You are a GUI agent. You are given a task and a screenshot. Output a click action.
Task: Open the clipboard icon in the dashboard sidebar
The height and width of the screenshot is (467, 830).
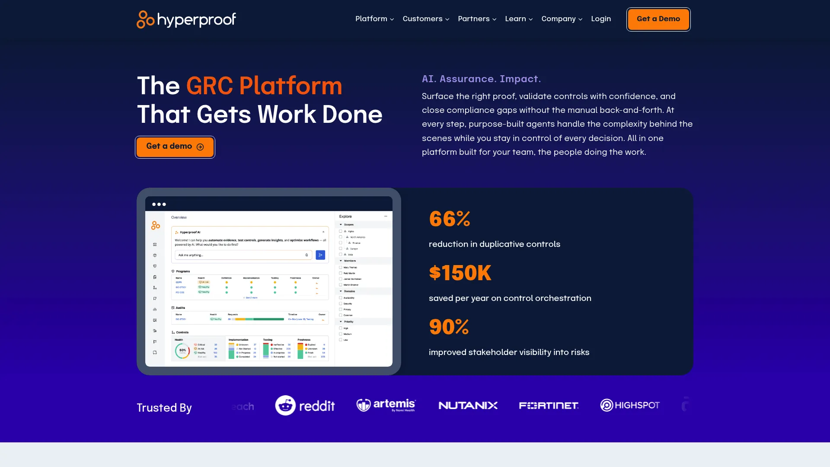(x=155, y=277)
